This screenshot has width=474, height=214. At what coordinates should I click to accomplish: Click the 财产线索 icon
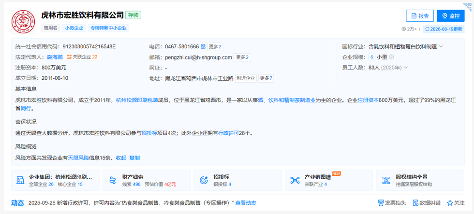coord(113,180)
